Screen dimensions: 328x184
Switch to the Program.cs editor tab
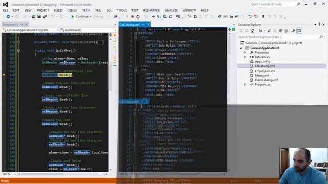click(x=10, y=25)
